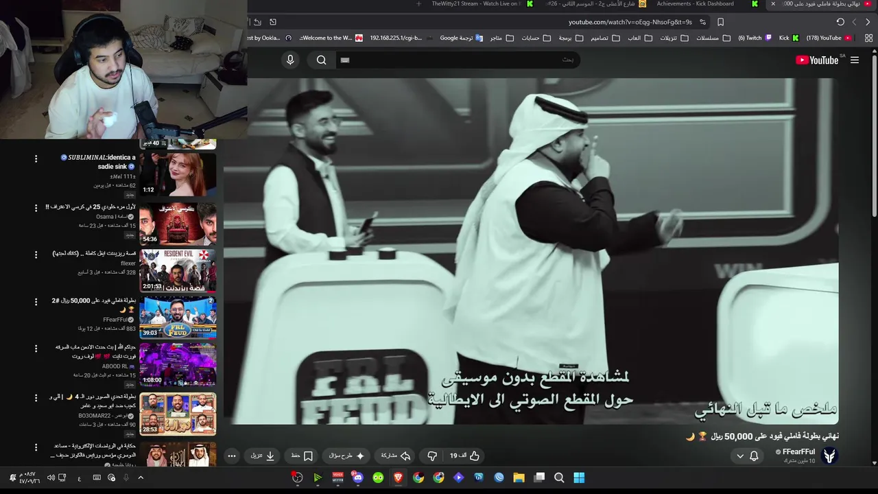The image size is (878, 494).
Task: Open the on-screen keyboard icon in search
Action: [345, 60]
